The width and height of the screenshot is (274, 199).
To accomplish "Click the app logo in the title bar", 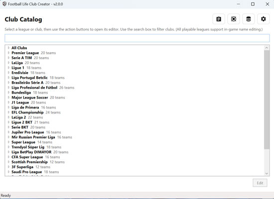I will pos(4,4).
